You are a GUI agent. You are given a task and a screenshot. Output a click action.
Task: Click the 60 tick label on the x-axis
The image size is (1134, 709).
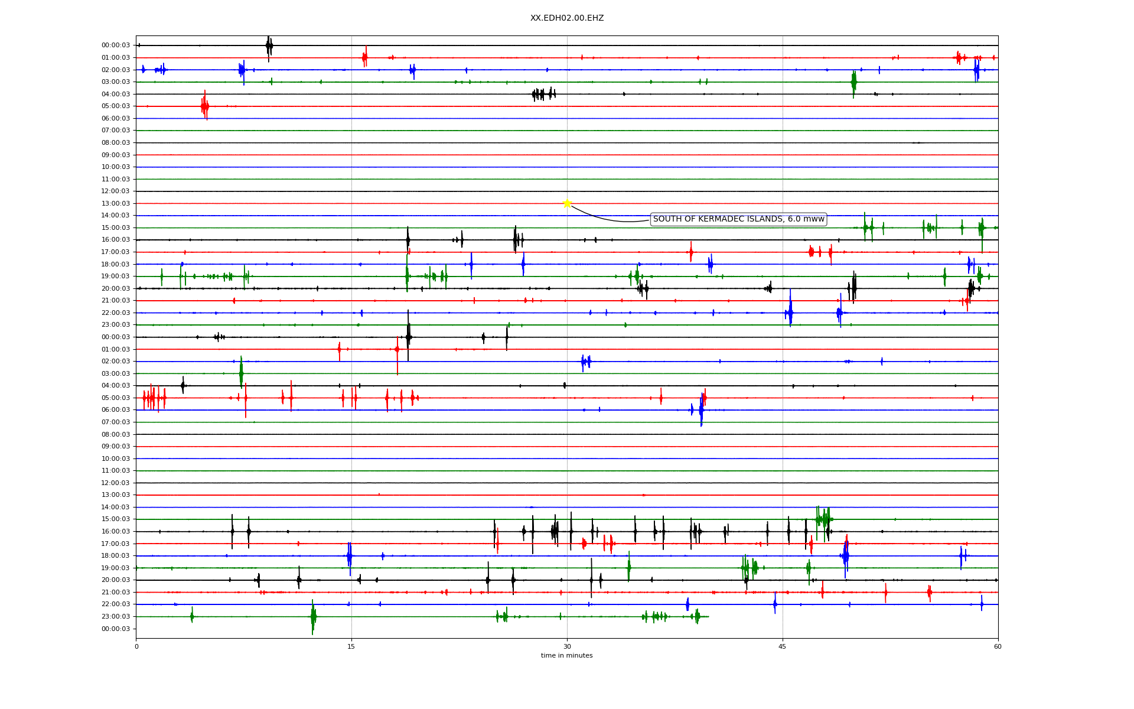click(998, 646)
